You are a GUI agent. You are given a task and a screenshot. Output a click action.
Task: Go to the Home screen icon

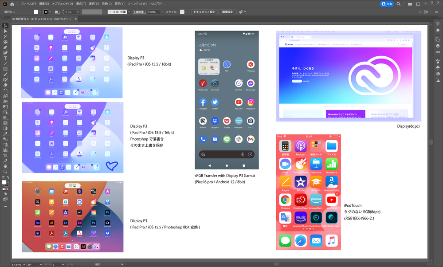pyautogui.click(x=12, y=4)
